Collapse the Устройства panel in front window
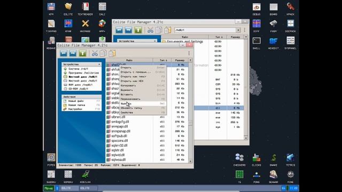The image size is (342, 192). pyautogui.click(x=99, y=65)
